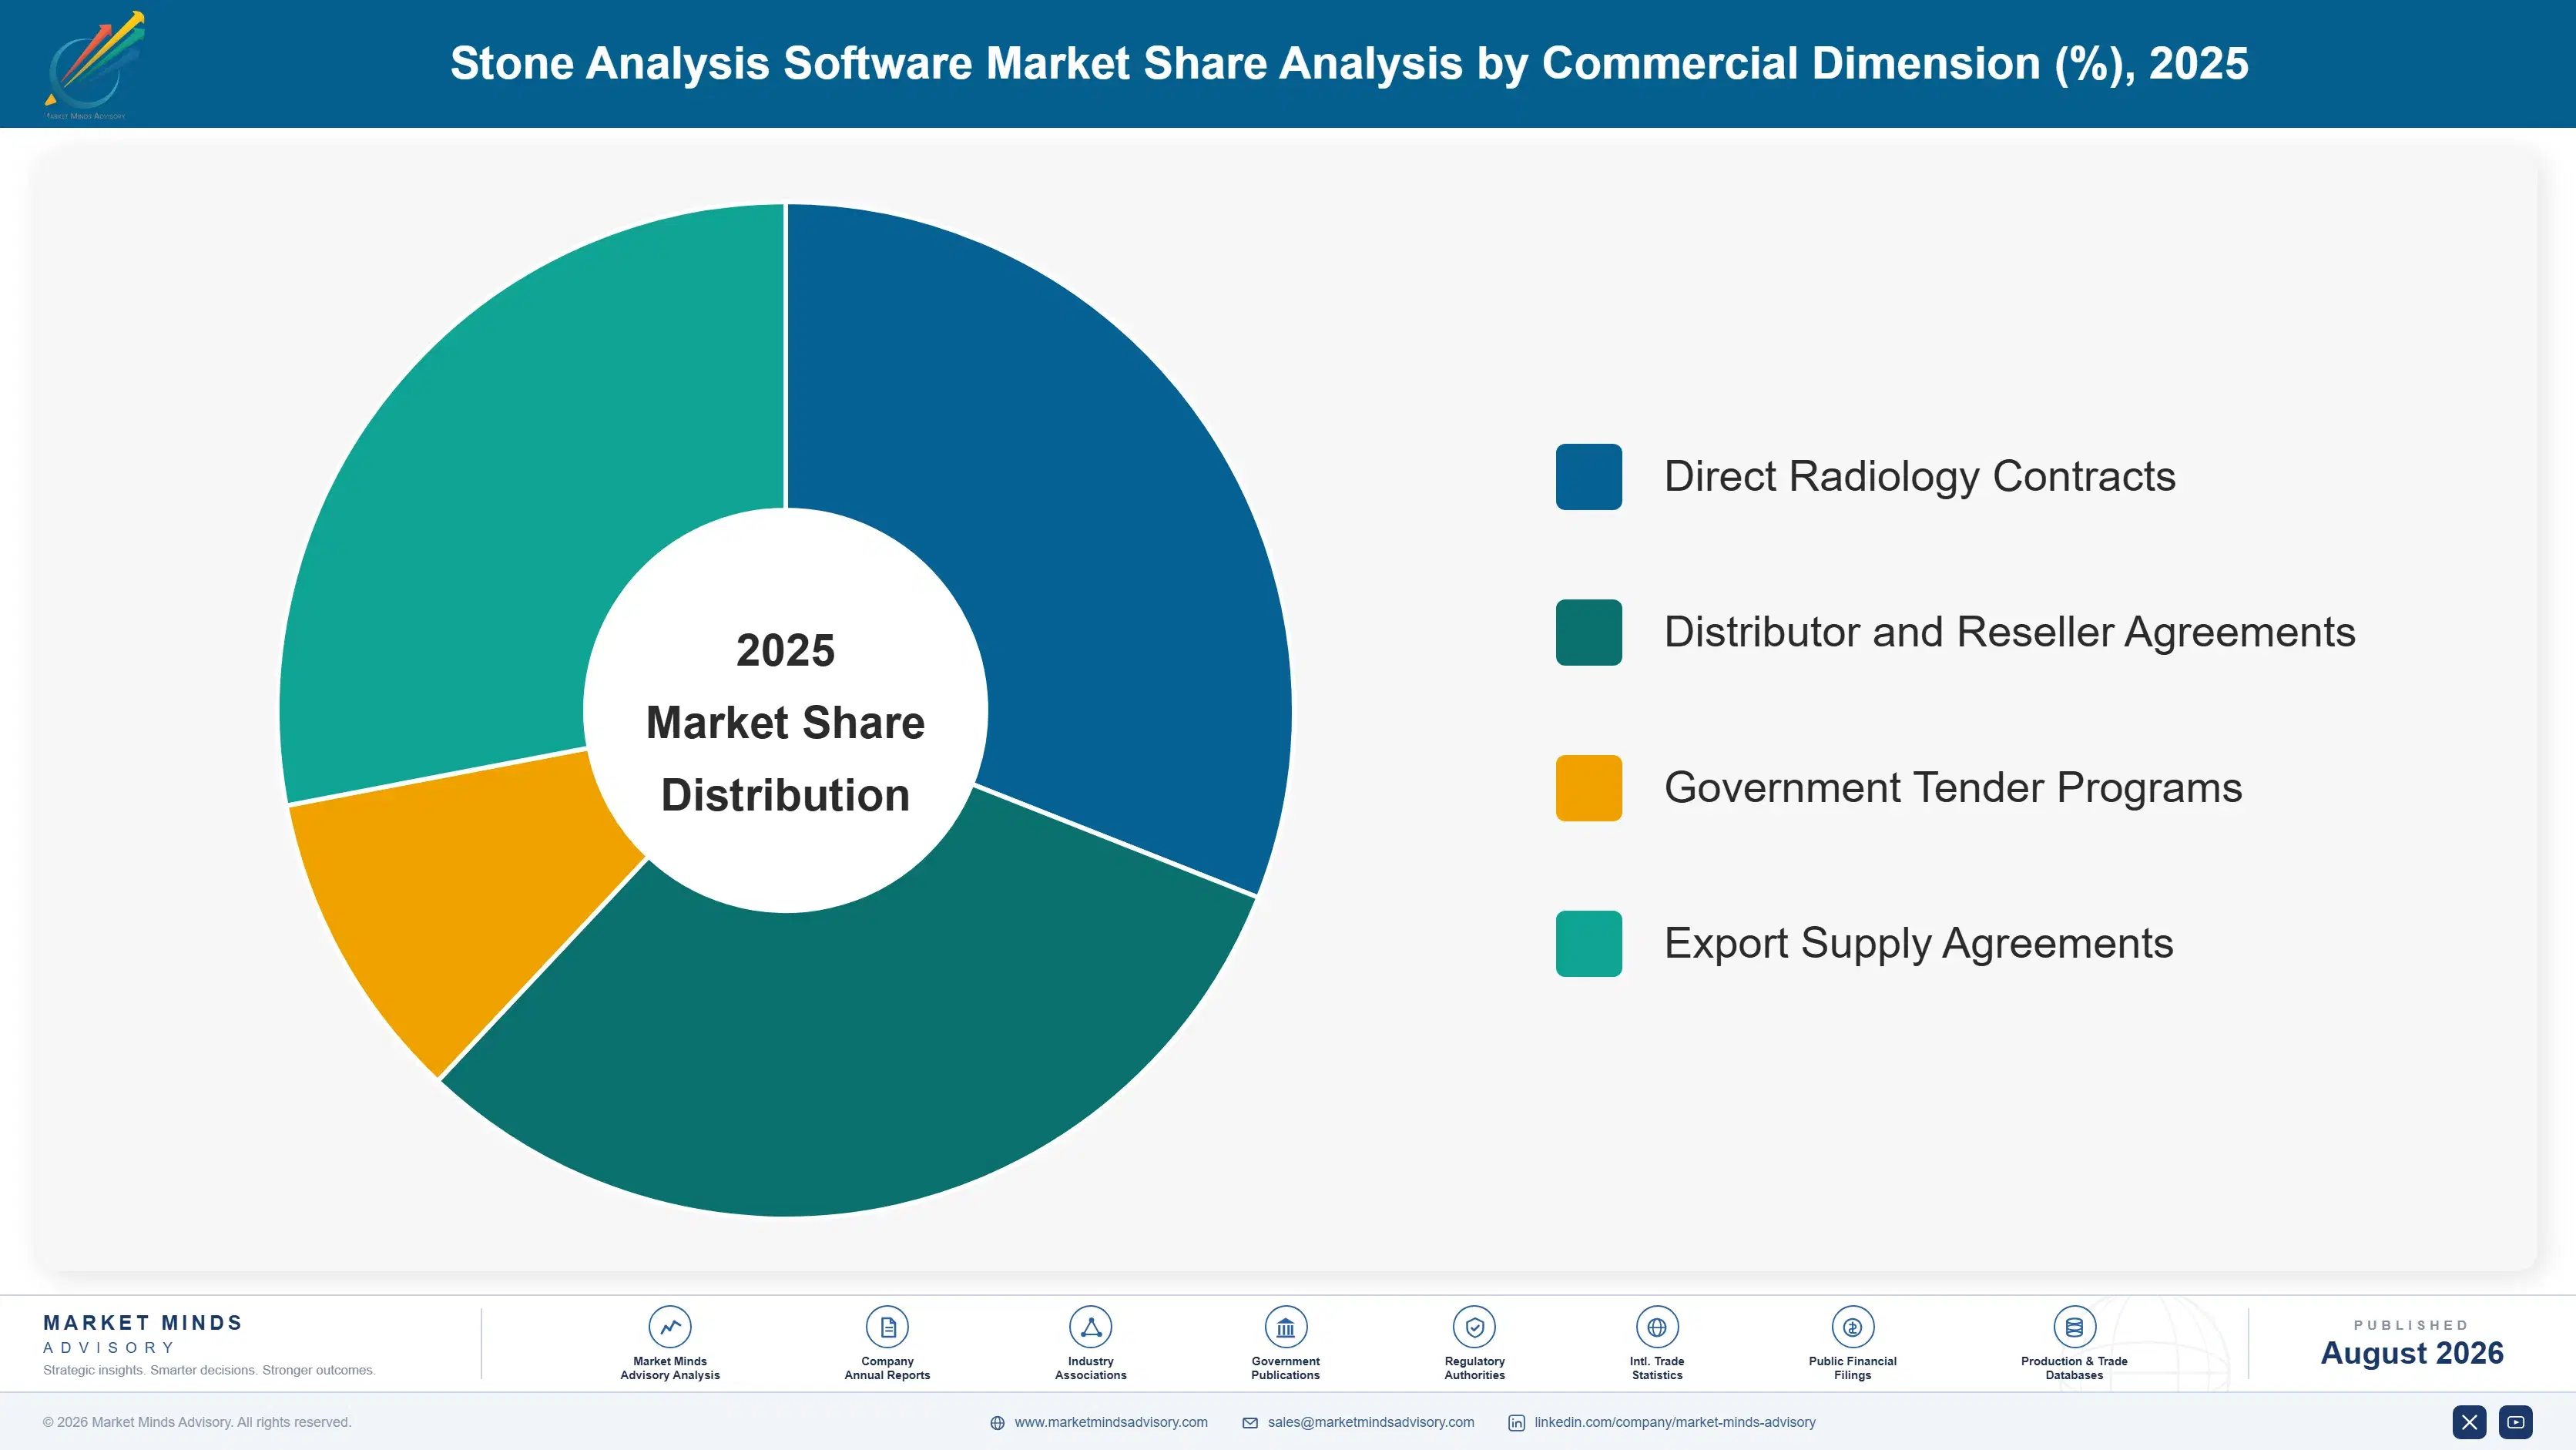Screen dimensions: 2576x1450
Task: Select the Intl. Trade Statistics globe icon
Action: coord(1657,1327)
